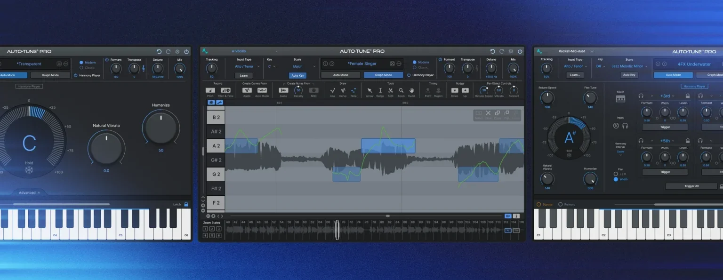723x280 pixels.
Task: Open the Advanced tab in left window
Action: [x=29, y=192]
